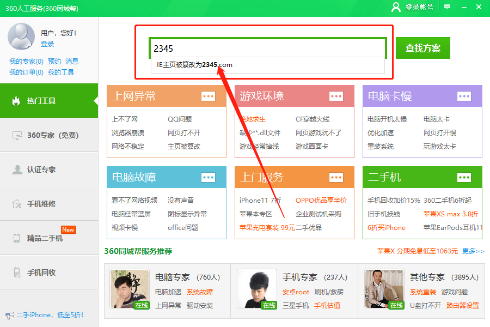Click the person icon beside 认证专家

[17, 169]
